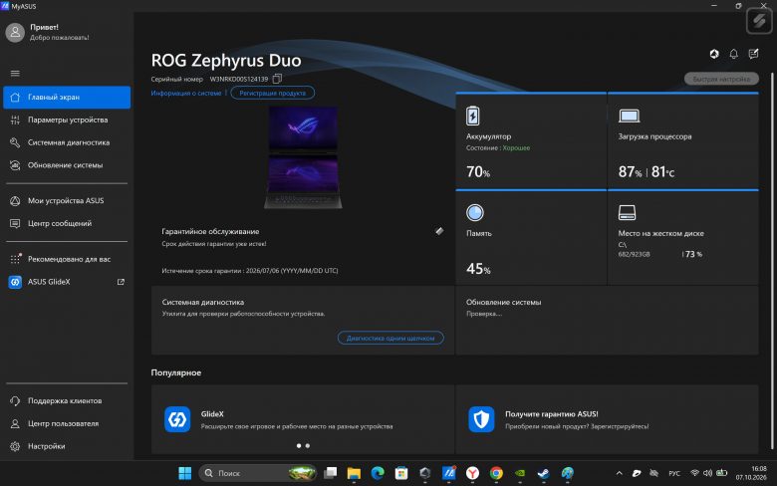Image resolution: width=777 pixels, height=486 pixels.
Task: Open Мои устройства ASUS
Action: 67,201
